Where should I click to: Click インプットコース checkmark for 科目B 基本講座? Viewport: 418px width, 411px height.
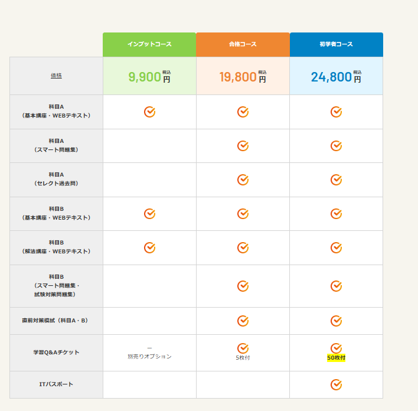click(149, 214)
